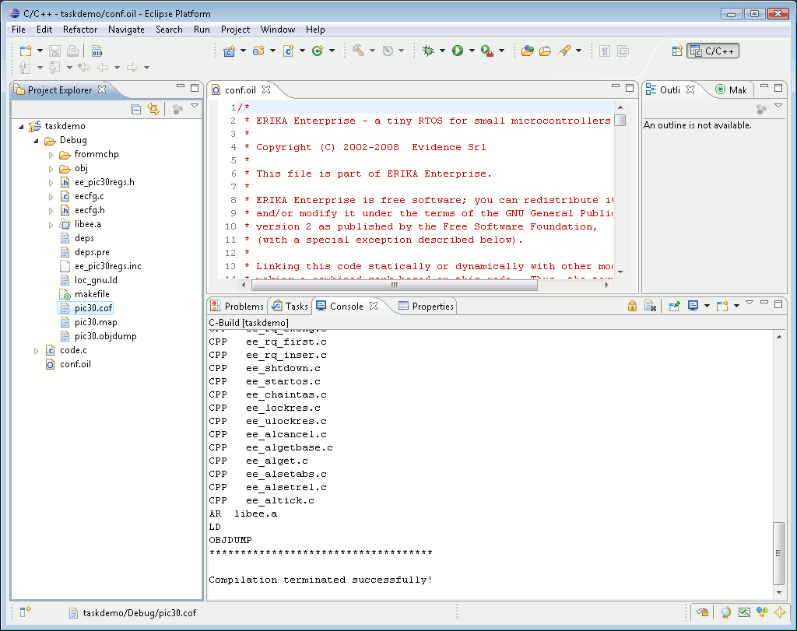Expand the libee.a archive node
The height and width of the screenshot is (631, 797).
coord(51,224)
